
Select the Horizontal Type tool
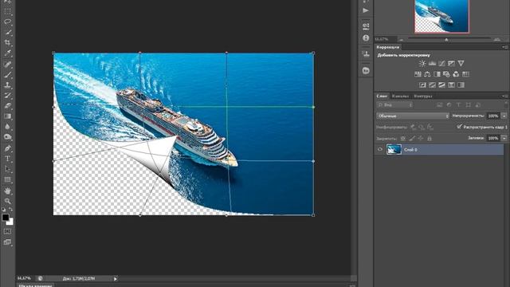(7, 159)
